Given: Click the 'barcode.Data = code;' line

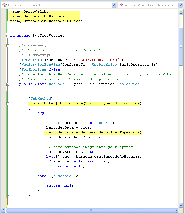Looking at the screenshot, I should click(69, 127).
